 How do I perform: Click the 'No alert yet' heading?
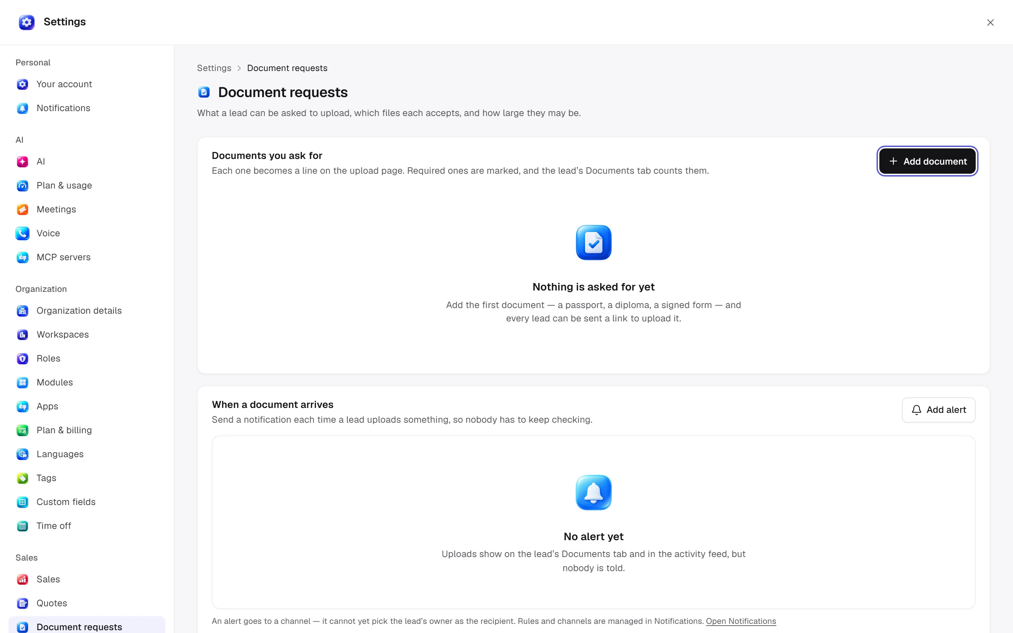tap(594, 536)
